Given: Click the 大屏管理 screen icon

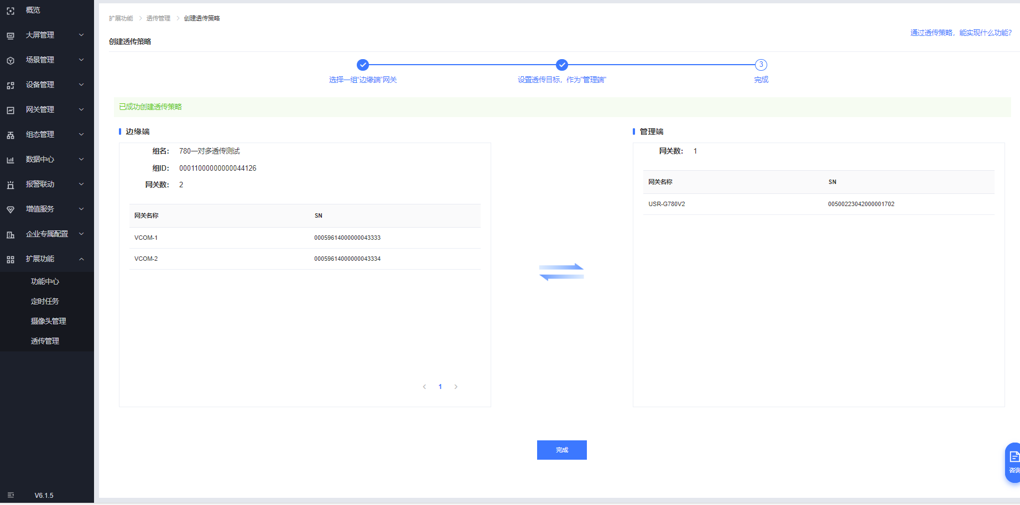Looking at the screenshot, I should [x=11, y=35].
